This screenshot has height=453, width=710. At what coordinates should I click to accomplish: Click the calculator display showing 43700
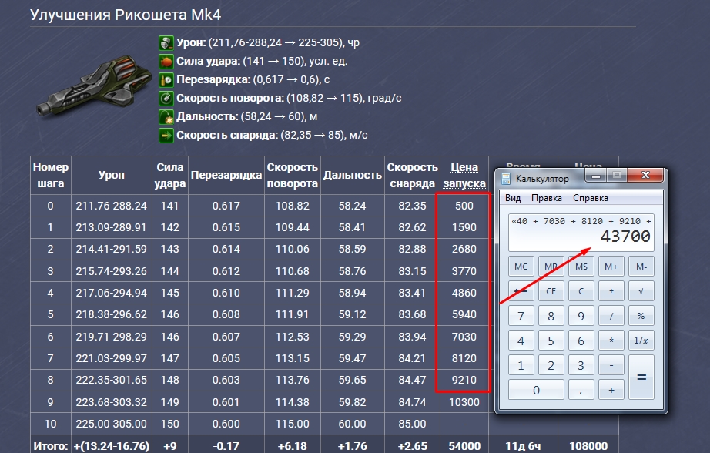(581, 233)
